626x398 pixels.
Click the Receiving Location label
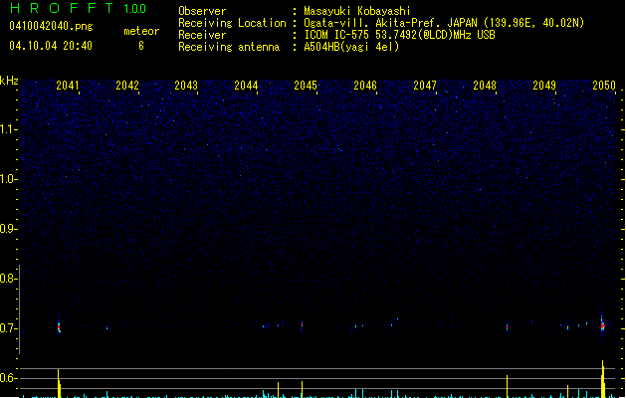point(232,23)
